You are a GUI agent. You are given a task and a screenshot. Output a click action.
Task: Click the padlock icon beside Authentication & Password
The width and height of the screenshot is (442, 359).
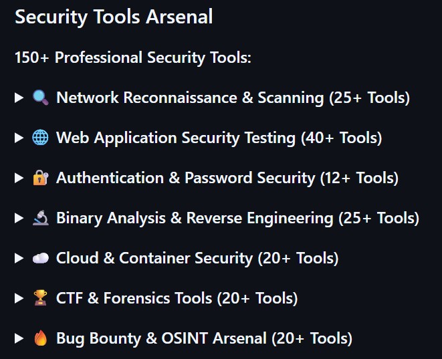point(40,178)
